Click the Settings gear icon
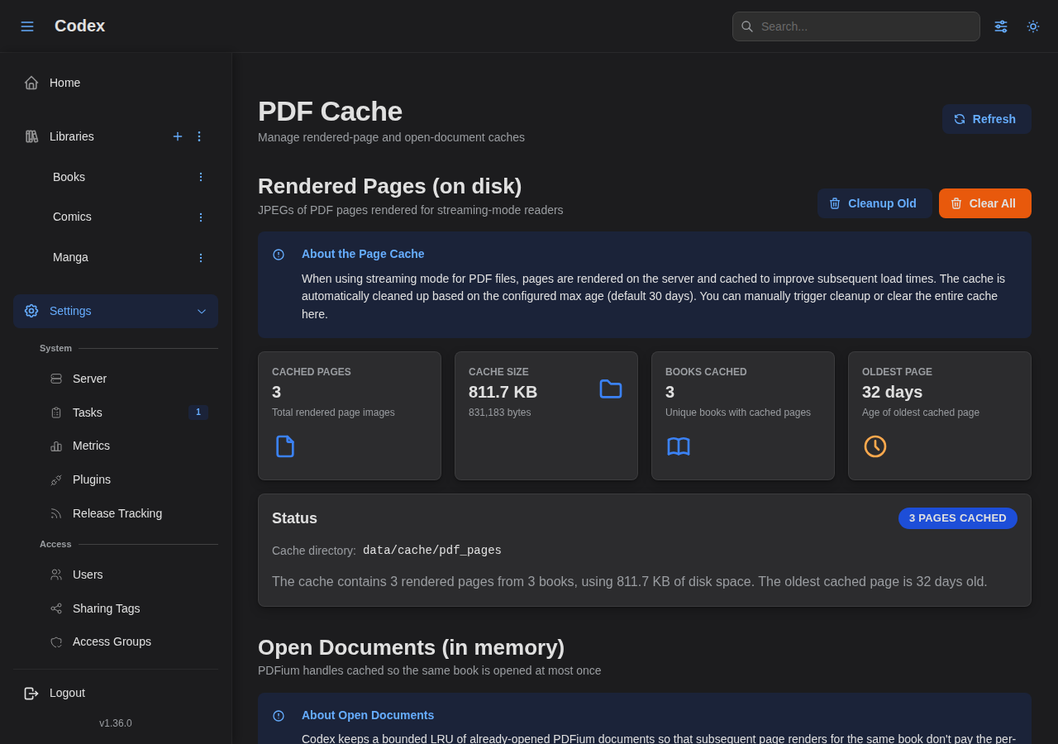Image resolution: width=1058 pixels, height=744 pixels. (31, 311)
